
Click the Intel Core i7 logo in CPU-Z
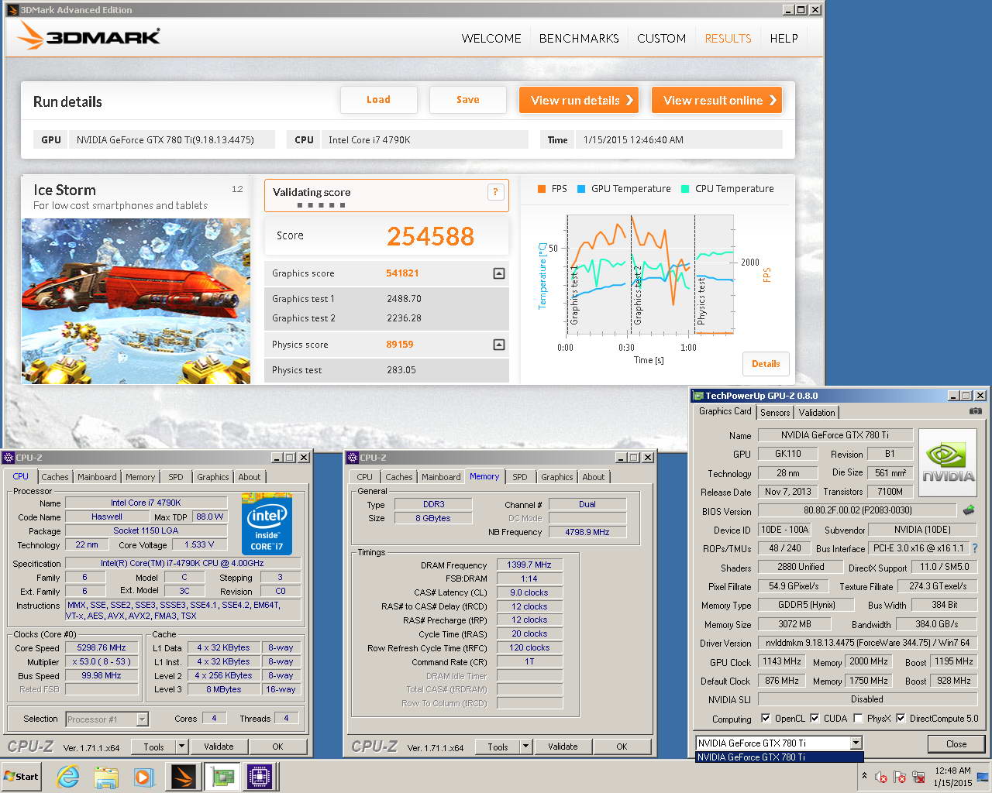(267, 524)
